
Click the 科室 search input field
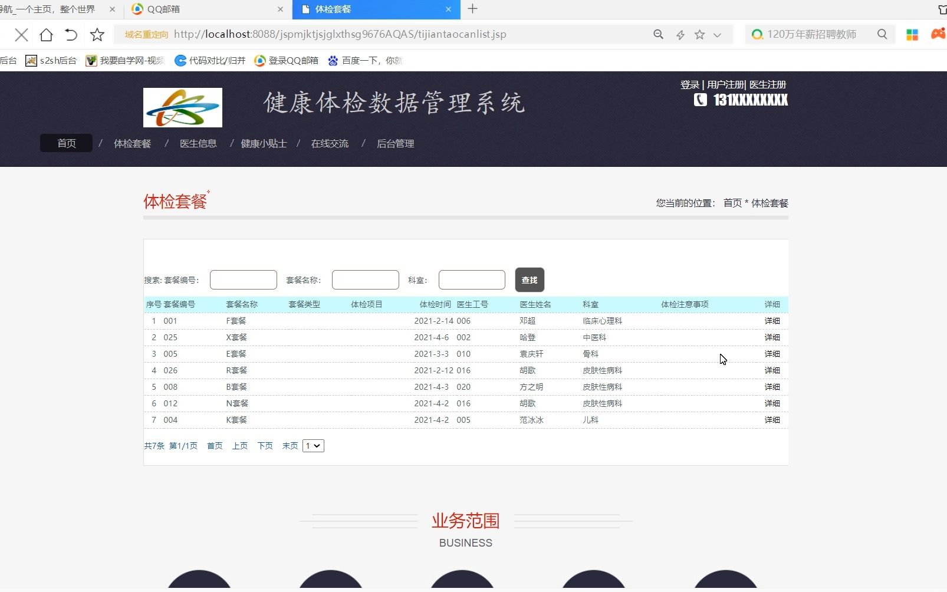(472, 280)
